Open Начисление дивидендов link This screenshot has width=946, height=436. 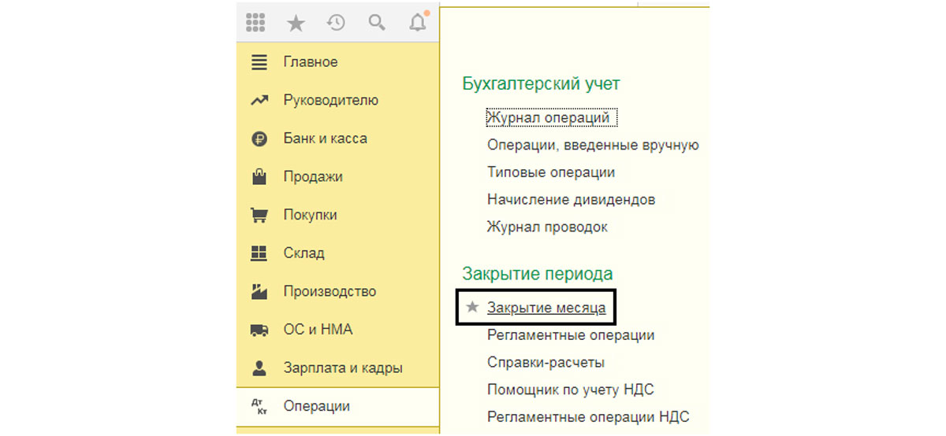[x=572, y=199]
